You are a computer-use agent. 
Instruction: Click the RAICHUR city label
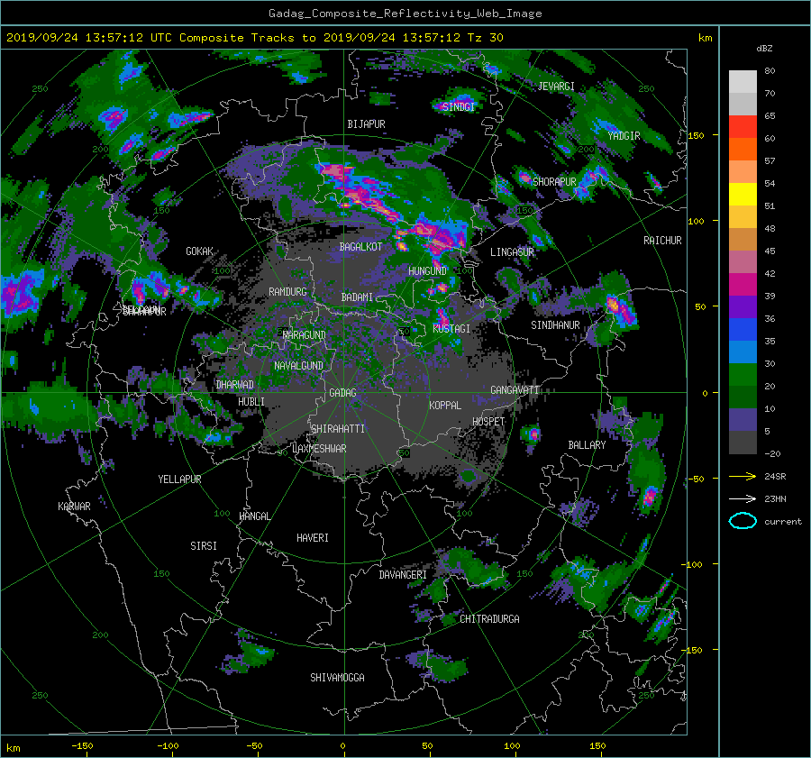(x=662, y=241)
